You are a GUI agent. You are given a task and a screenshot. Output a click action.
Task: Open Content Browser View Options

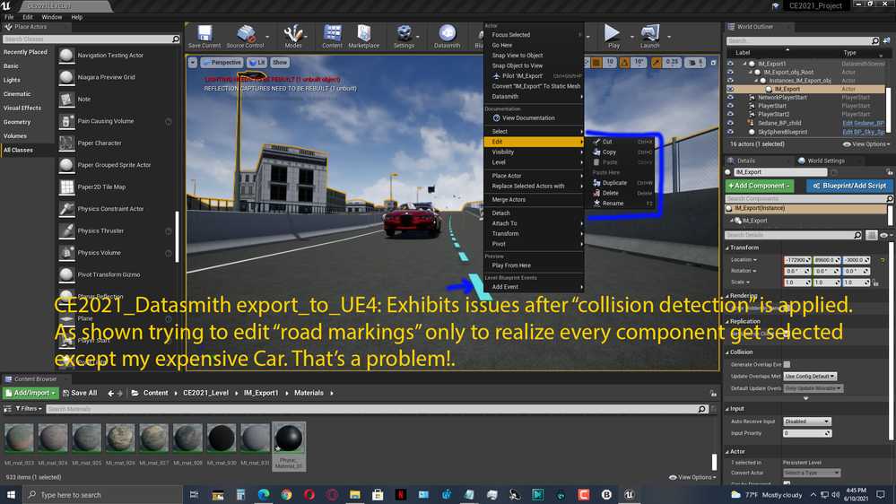click(x=692, y=477)
